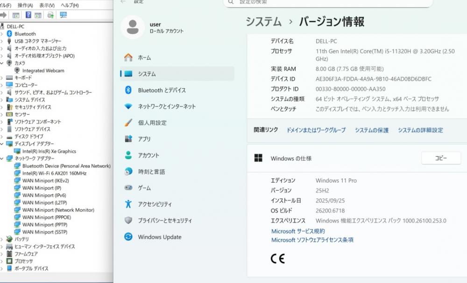467x283 pixels.
Task: Collapse the ディスプレイ アダプター node
Action: [2, 144]
